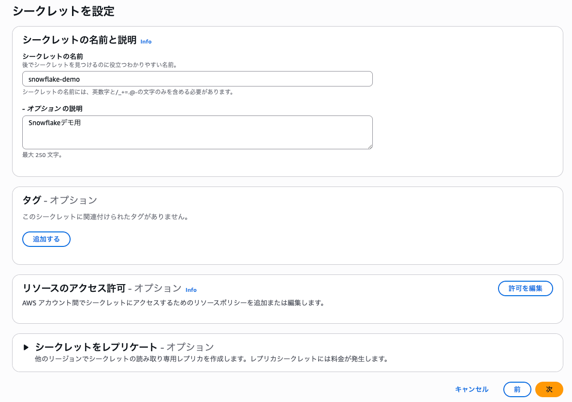Open Info link beside リソースのアクセス許可

coord(191,290)
